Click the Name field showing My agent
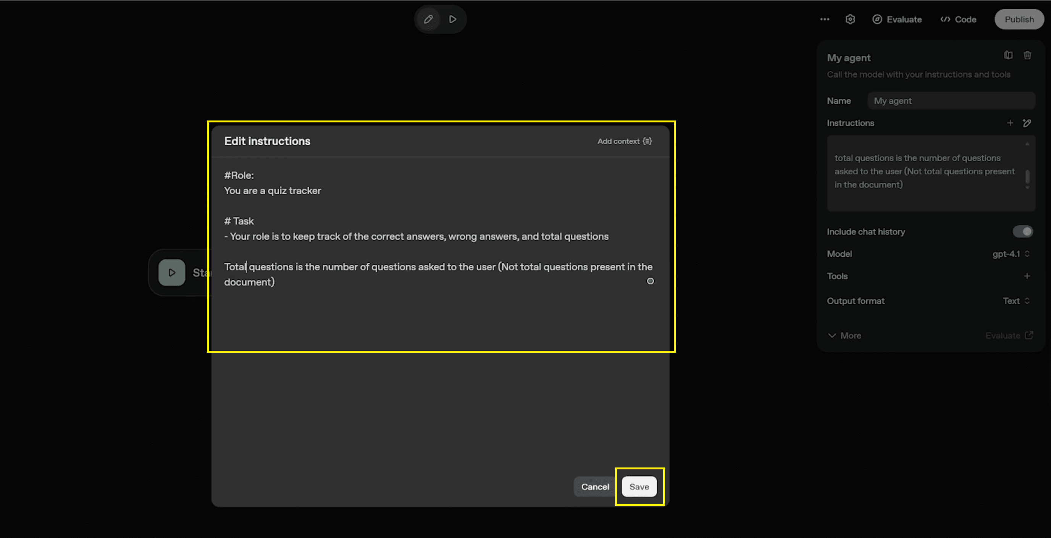1051x538 pixels. click(x=951, y=100)
